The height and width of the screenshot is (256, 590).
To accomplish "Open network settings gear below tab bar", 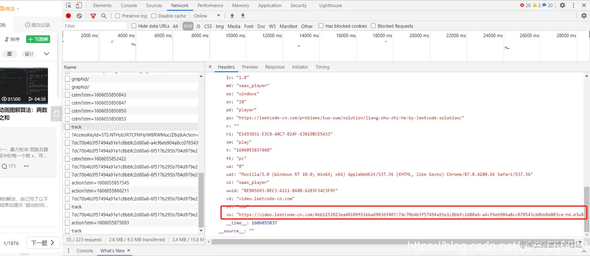I will [x=584, y=16].
